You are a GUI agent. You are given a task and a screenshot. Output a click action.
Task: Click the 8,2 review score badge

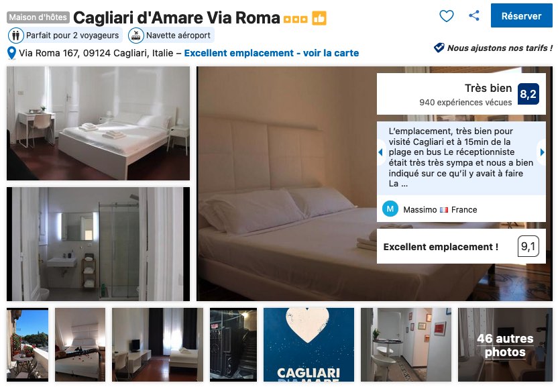tap(528, 94)
